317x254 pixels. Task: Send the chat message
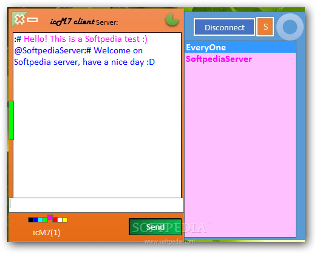pos(155,227)
